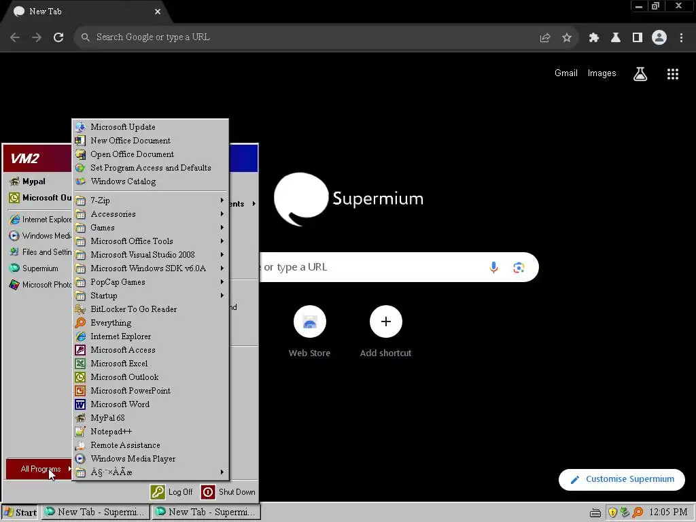Open Windows Catalog entry
Screen dimensions: 696x522
151,181
